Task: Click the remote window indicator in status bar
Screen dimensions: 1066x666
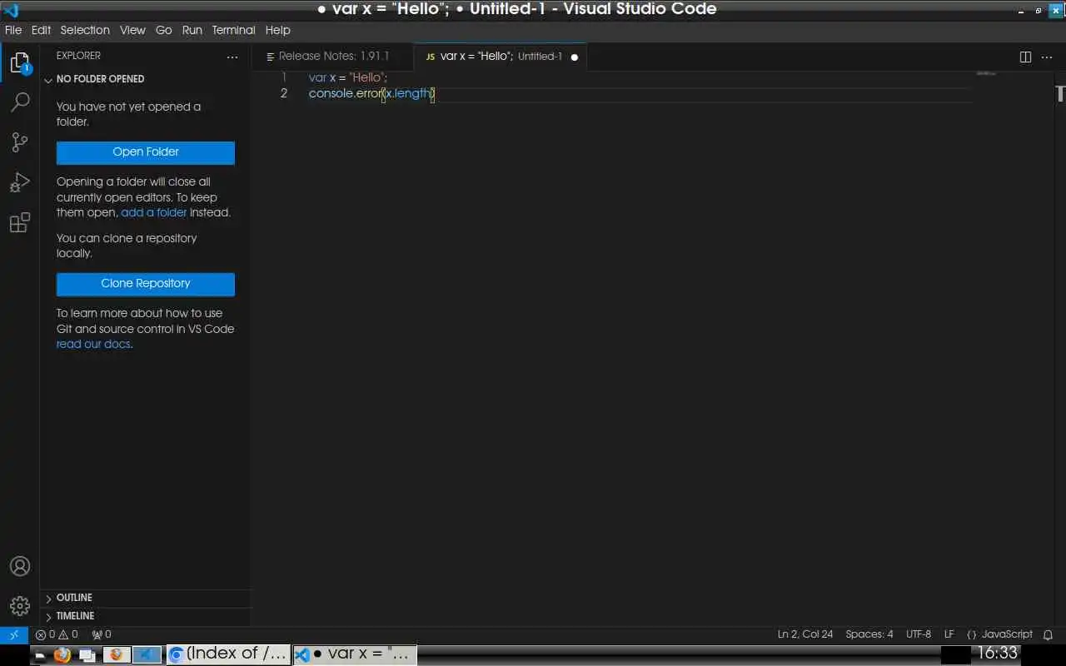Action: [x=14, y=634]
